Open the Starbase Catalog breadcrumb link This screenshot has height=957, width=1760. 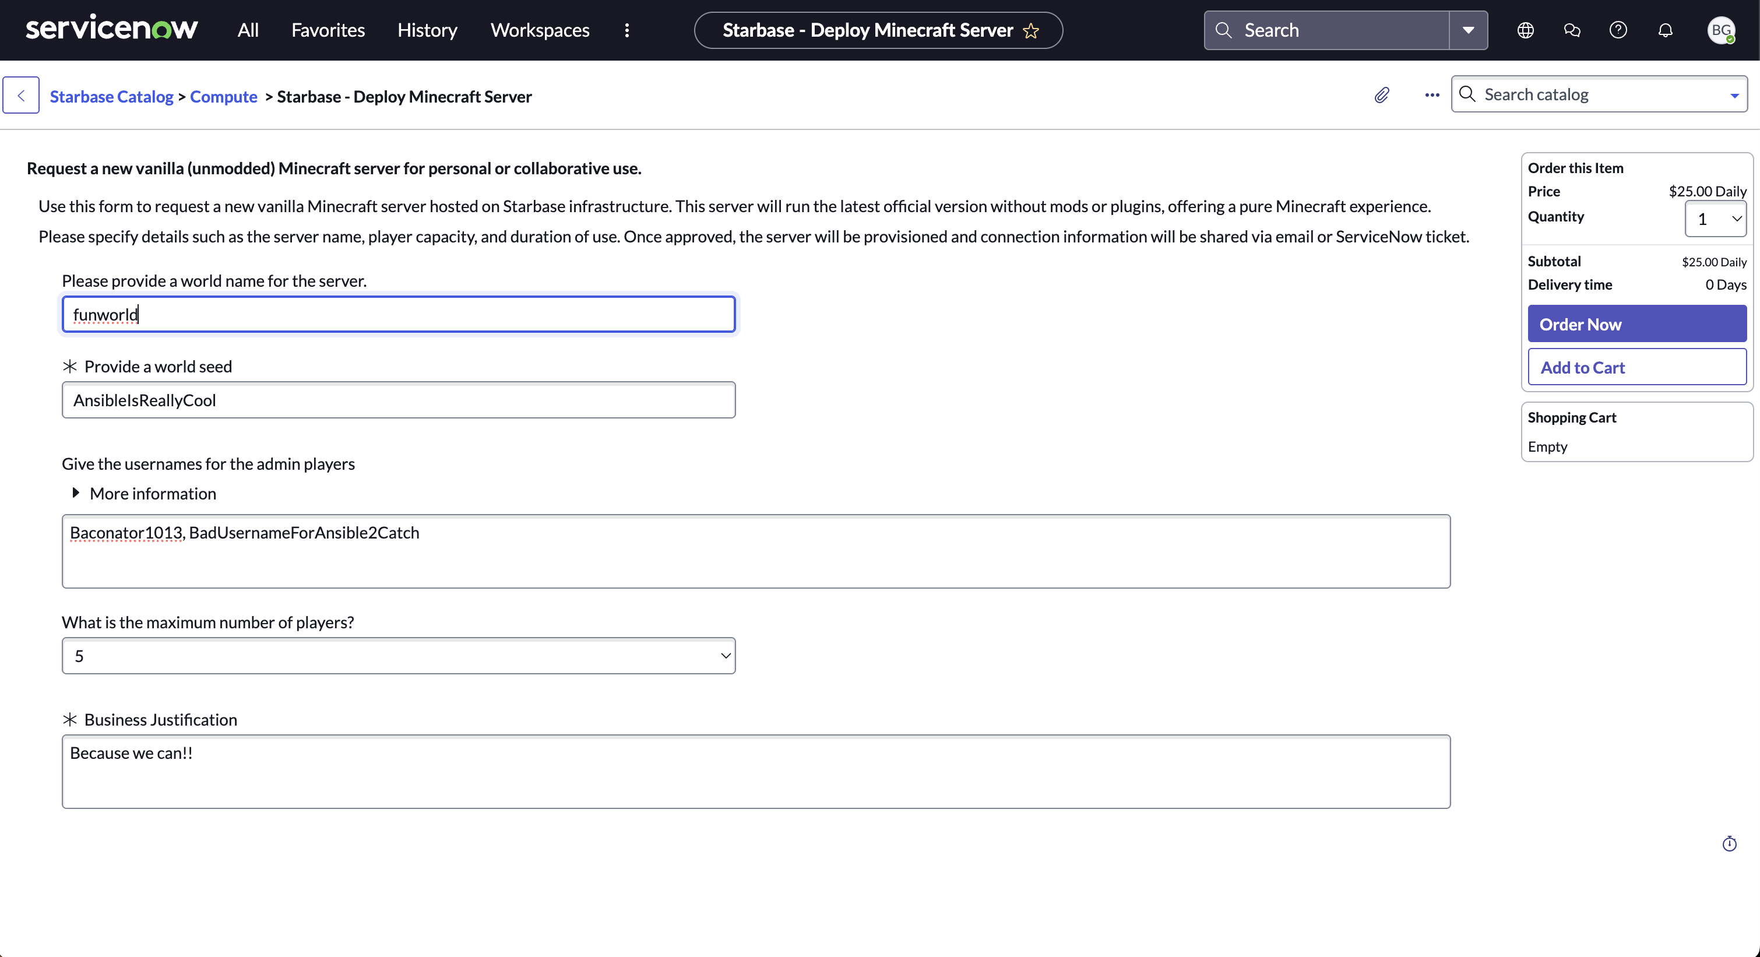(x=111, y=96)
